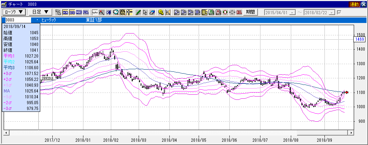Select the green pencil drawing tool
The image size is (368, 145).
[138, 12]
